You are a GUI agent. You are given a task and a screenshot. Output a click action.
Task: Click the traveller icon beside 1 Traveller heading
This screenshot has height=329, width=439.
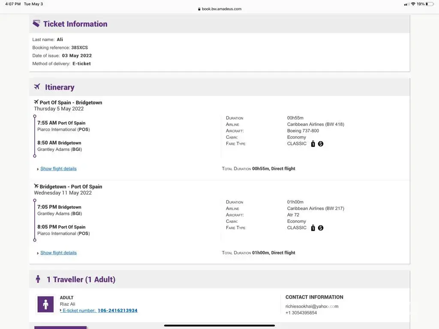38,279
